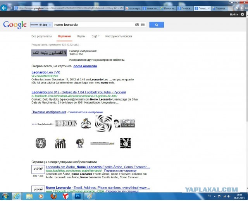Click the search magnifier in address bar
The width and height of the screenshot is (248, 201).
click(x=115, y=8)
